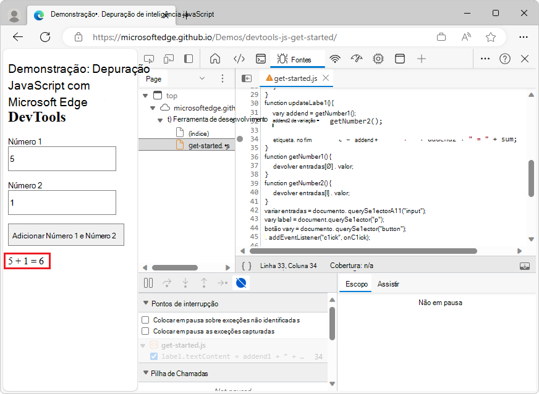The width and height of the screenshot is (539, 394).
Task: Click pretty-print curly braces icon
Action: click(246, 266)
